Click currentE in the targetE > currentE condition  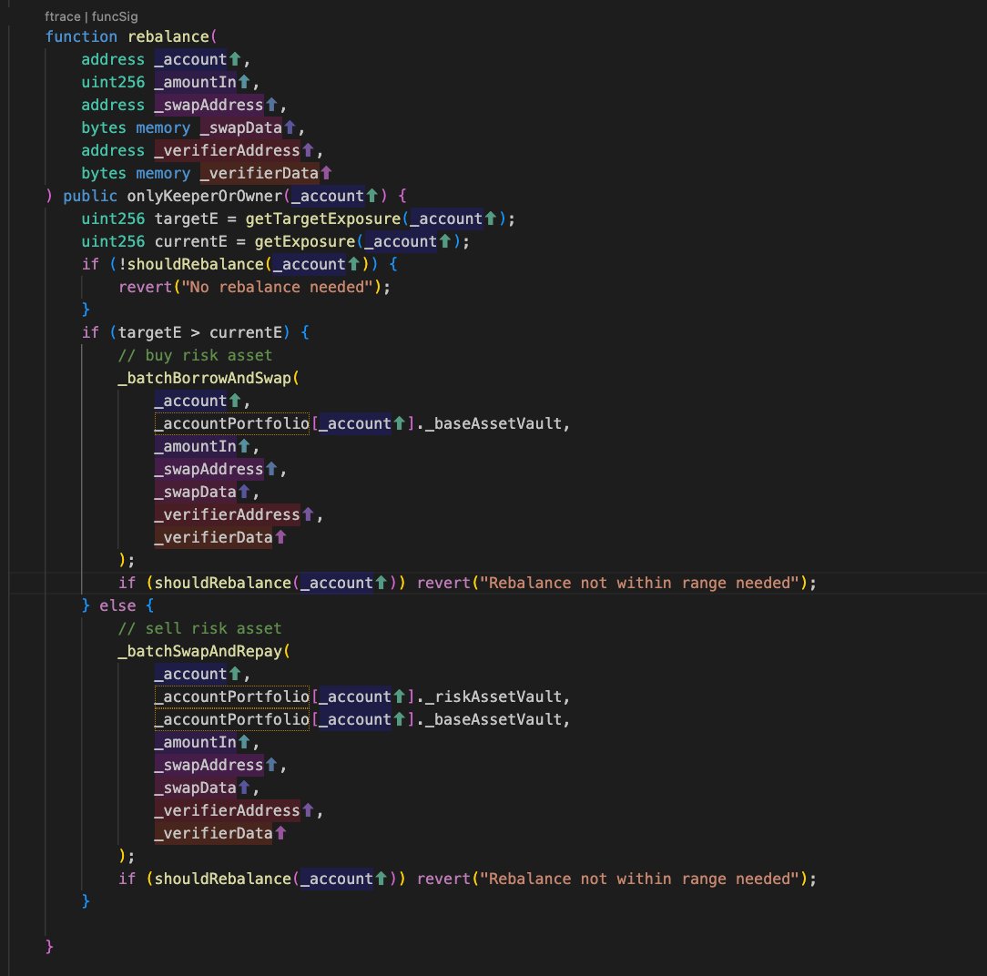pos(246,332)
